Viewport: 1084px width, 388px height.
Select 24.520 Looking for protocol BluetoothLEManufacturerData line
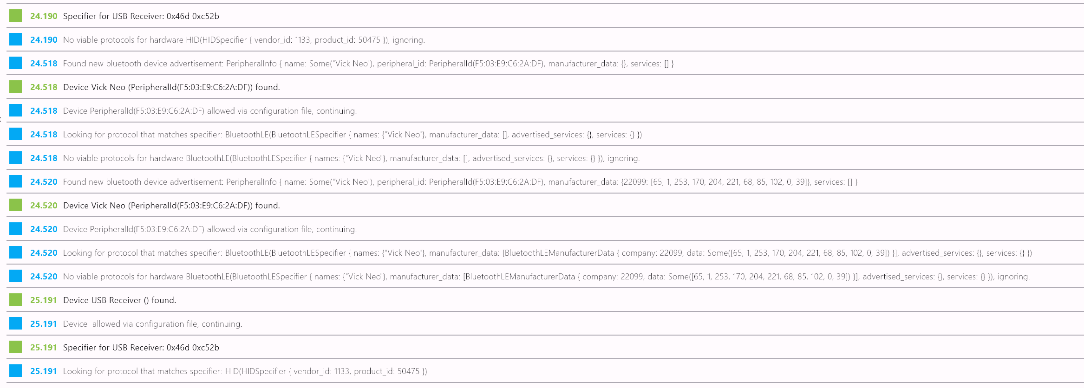point(548,253)
